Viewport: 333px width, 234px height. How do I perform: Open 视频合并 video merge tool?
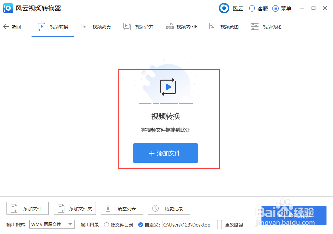click(x=139, y=26)
